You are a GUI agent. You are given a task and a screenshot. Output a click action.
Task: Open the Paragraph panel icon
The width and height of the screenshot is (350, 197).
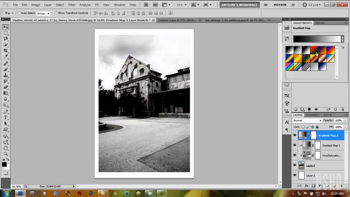(x=287, y=130)
